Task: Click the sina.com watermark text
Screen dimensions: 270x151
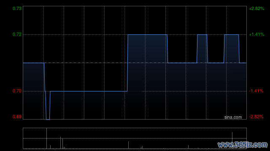Action: pos(233,117)
